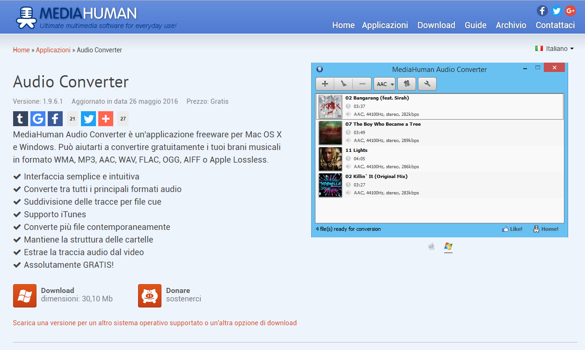
Task: Click the MediaHuman logo mascot icon
Action: [x=26, y=17]
